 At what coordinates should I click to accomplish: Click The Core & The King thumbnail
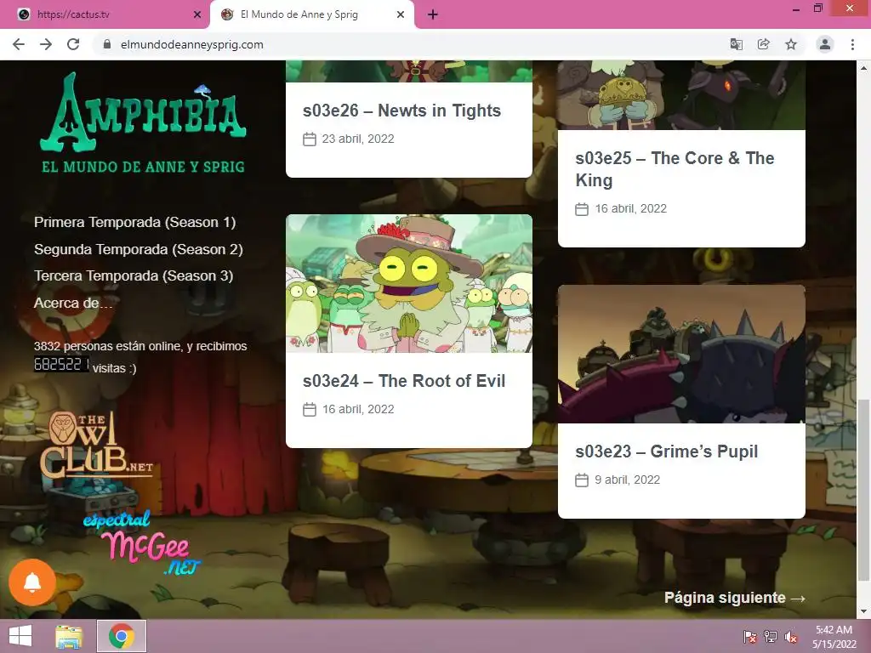click(x=681, y=95)
